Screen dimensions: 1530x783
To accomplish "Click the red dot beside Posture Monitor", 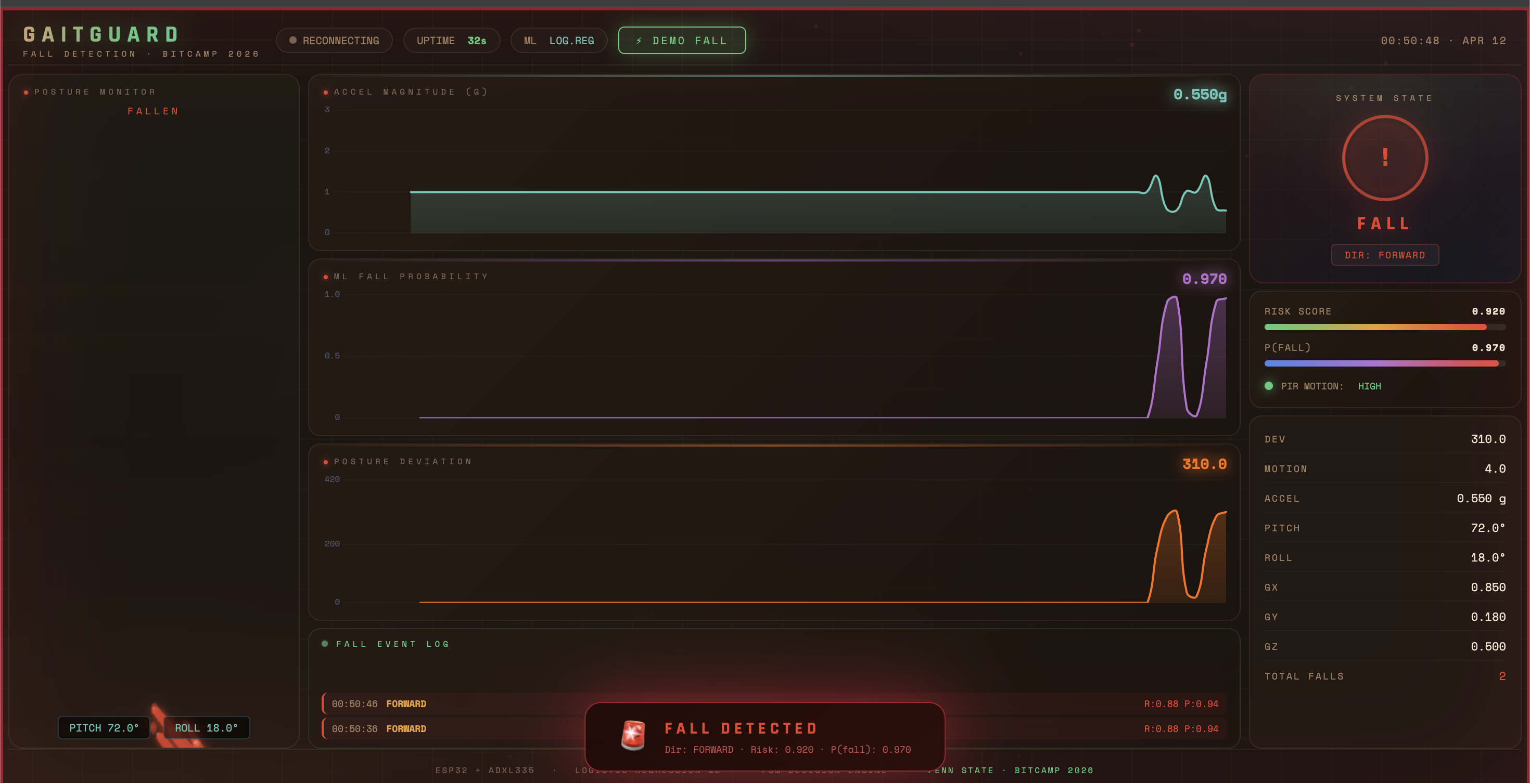I will (x=26, y=93).
